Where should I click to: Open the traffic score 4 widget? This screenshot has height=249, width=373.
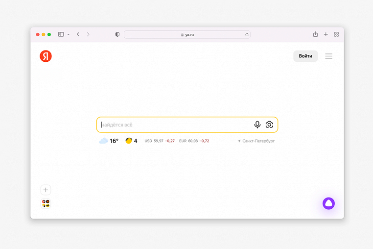pos(131,141)
